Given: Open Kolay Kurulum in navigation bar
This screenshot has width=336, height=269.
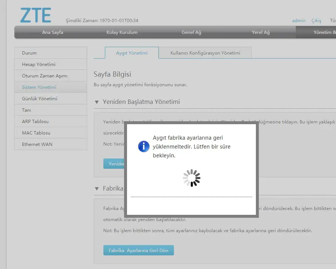Looking at the screenshot, I should 122,32.
